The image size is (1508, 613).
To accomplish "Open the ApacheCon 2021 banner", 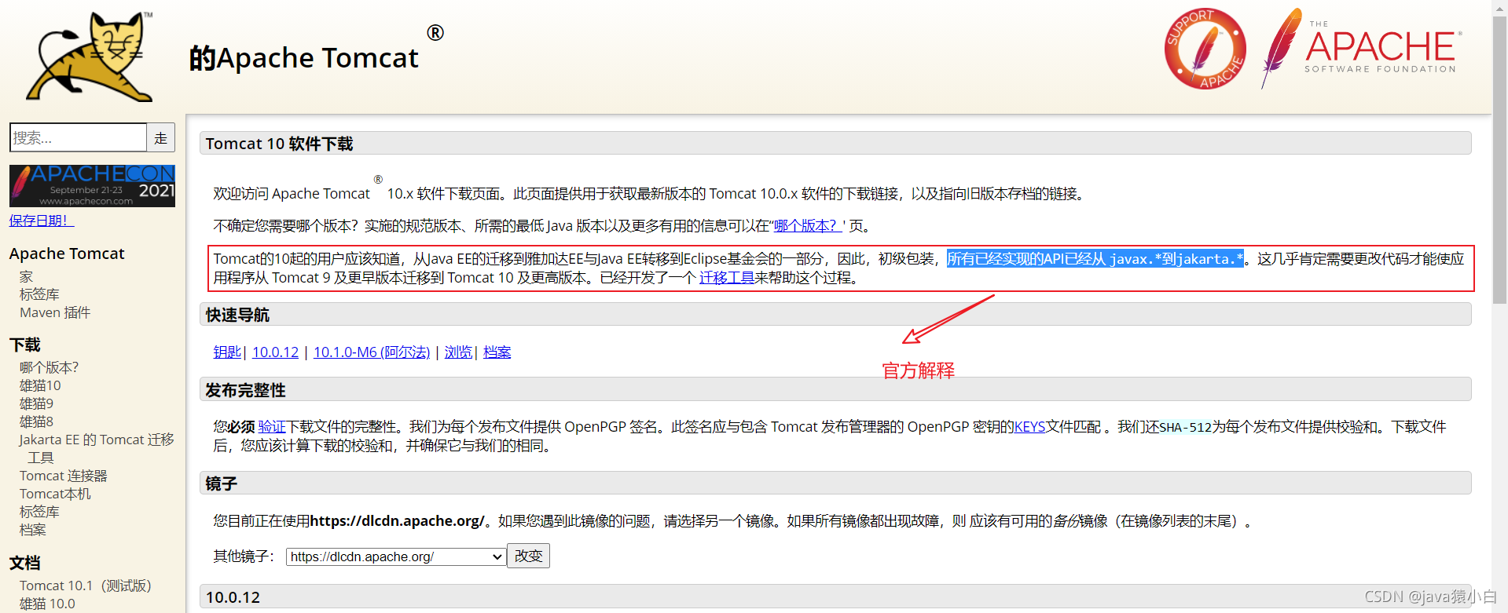I will click(92, 186).
